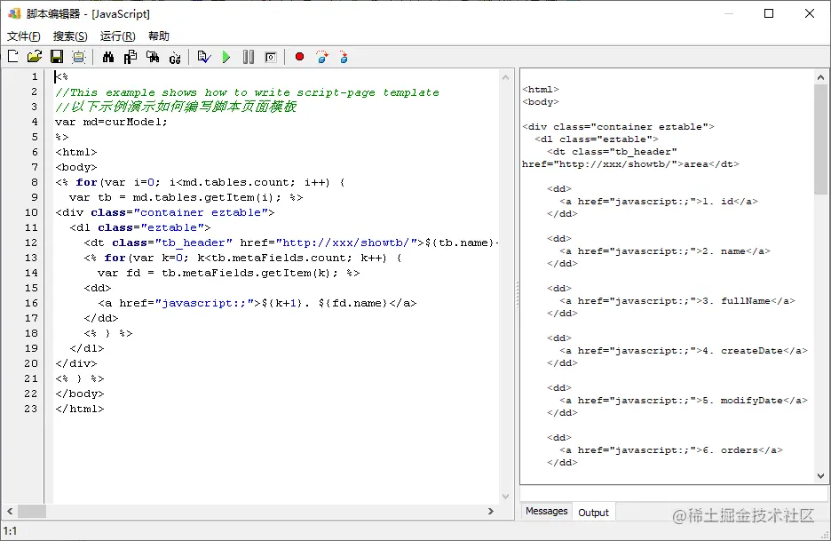Screen dimensions: 831x541
Task: Click output line '3. fullName'
Action: (677, 301)
